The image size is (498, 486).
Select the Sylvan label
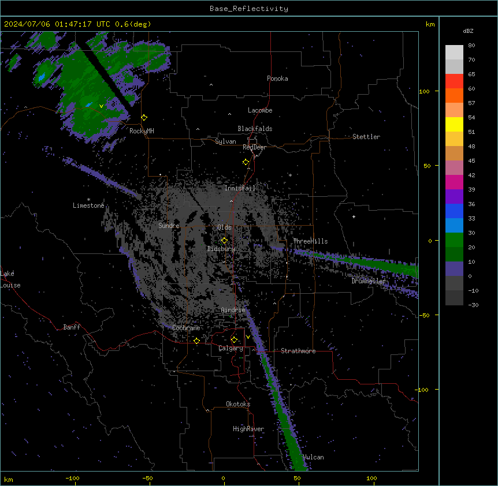(225, 141)
